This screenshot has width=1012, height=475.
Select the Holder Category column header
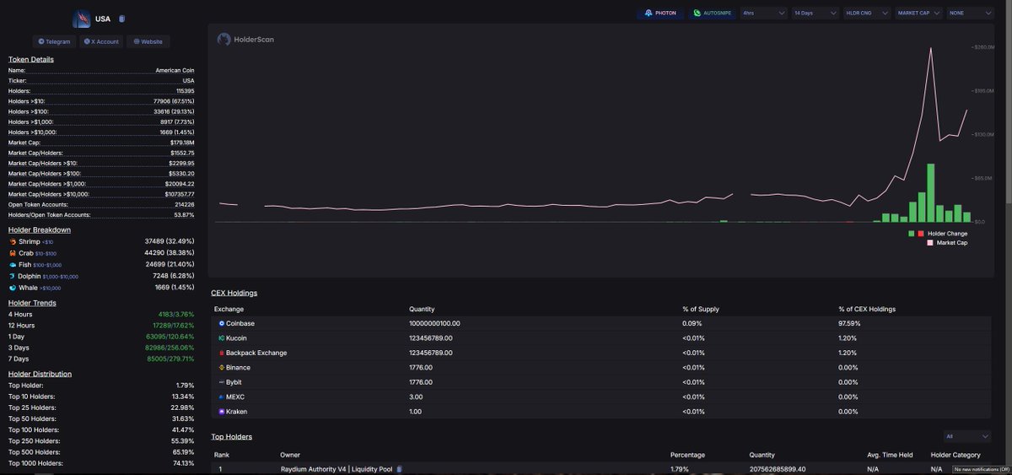coord(956,455)
